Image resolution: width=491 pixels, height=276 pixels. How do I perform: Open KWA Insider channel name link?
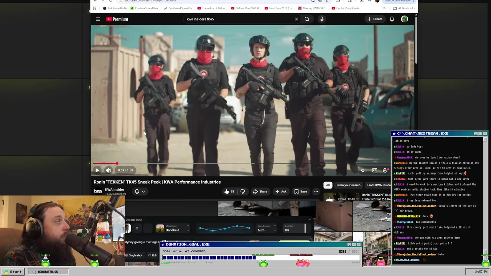(x=114, y=189)
